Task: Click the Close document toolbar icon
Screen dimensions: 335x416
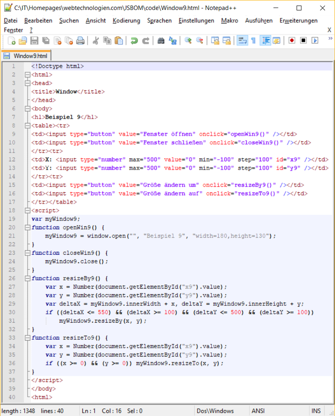Action: pyautogui.click(x=57, y=40)
